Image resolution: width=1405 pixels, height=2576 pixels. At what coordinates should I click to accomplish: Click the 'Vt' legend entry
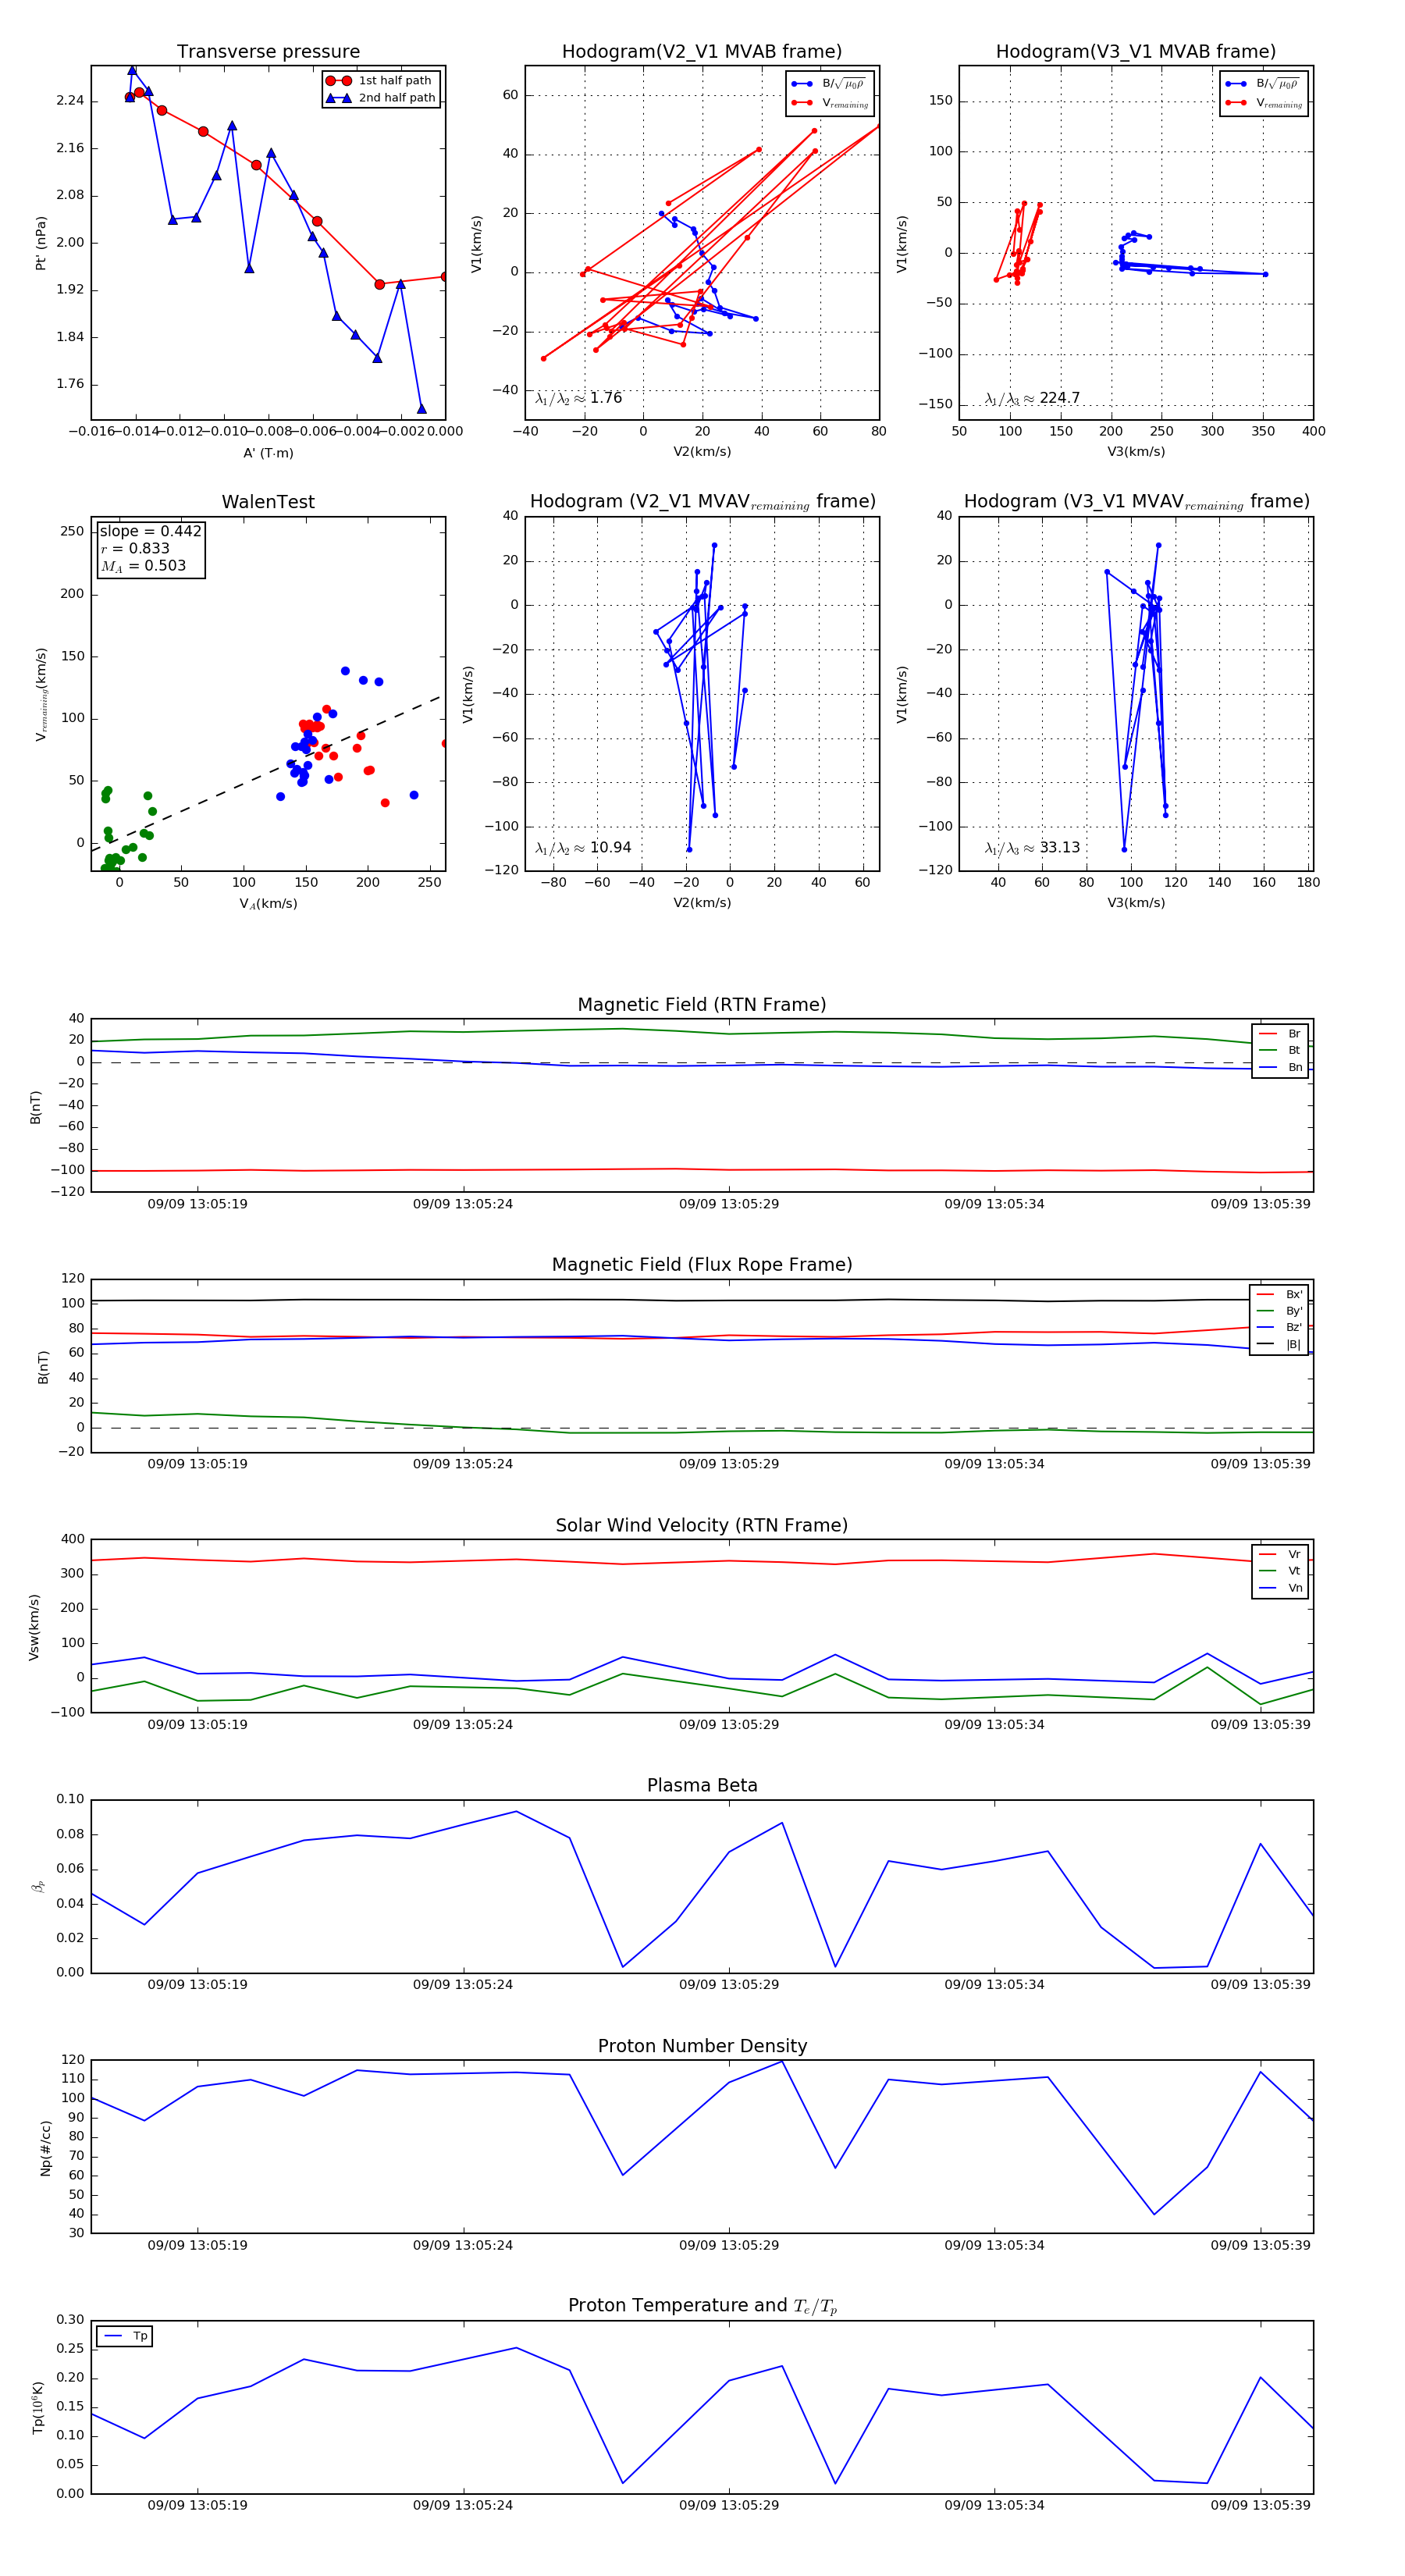[x=1280, y=1571]
